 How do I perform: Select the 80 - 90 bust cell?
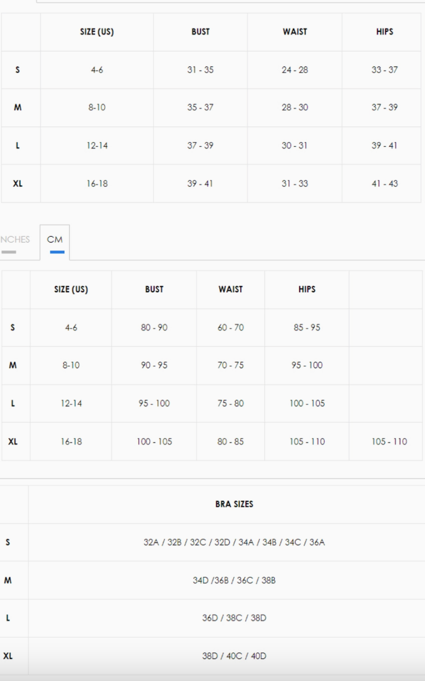click(x=154, y=328)
